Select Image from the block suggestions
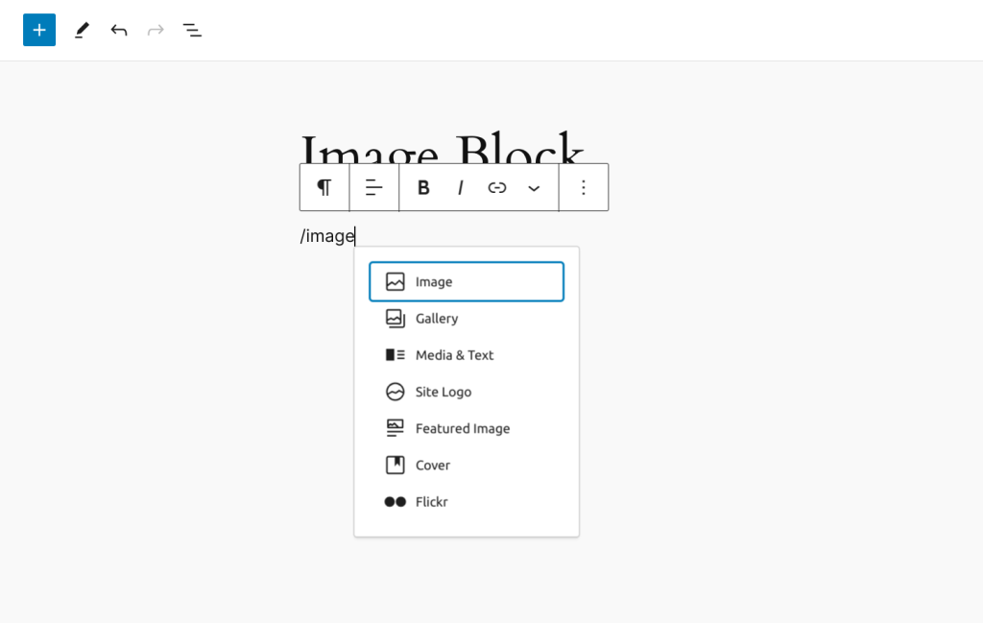 point(467,281)
